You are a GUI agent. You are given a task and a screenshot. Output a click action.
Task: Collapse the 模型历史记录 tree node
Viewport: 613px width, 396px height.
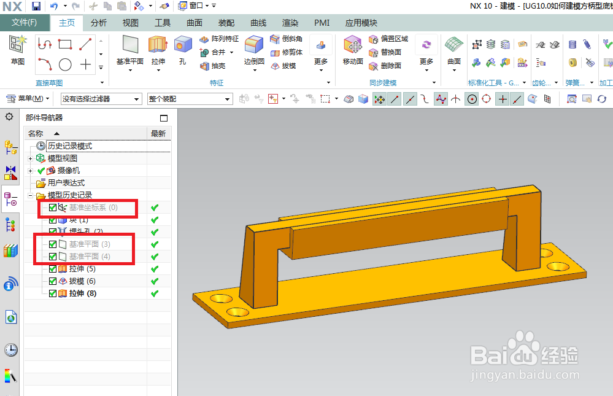pyautogui.click(x=30, y=195)
